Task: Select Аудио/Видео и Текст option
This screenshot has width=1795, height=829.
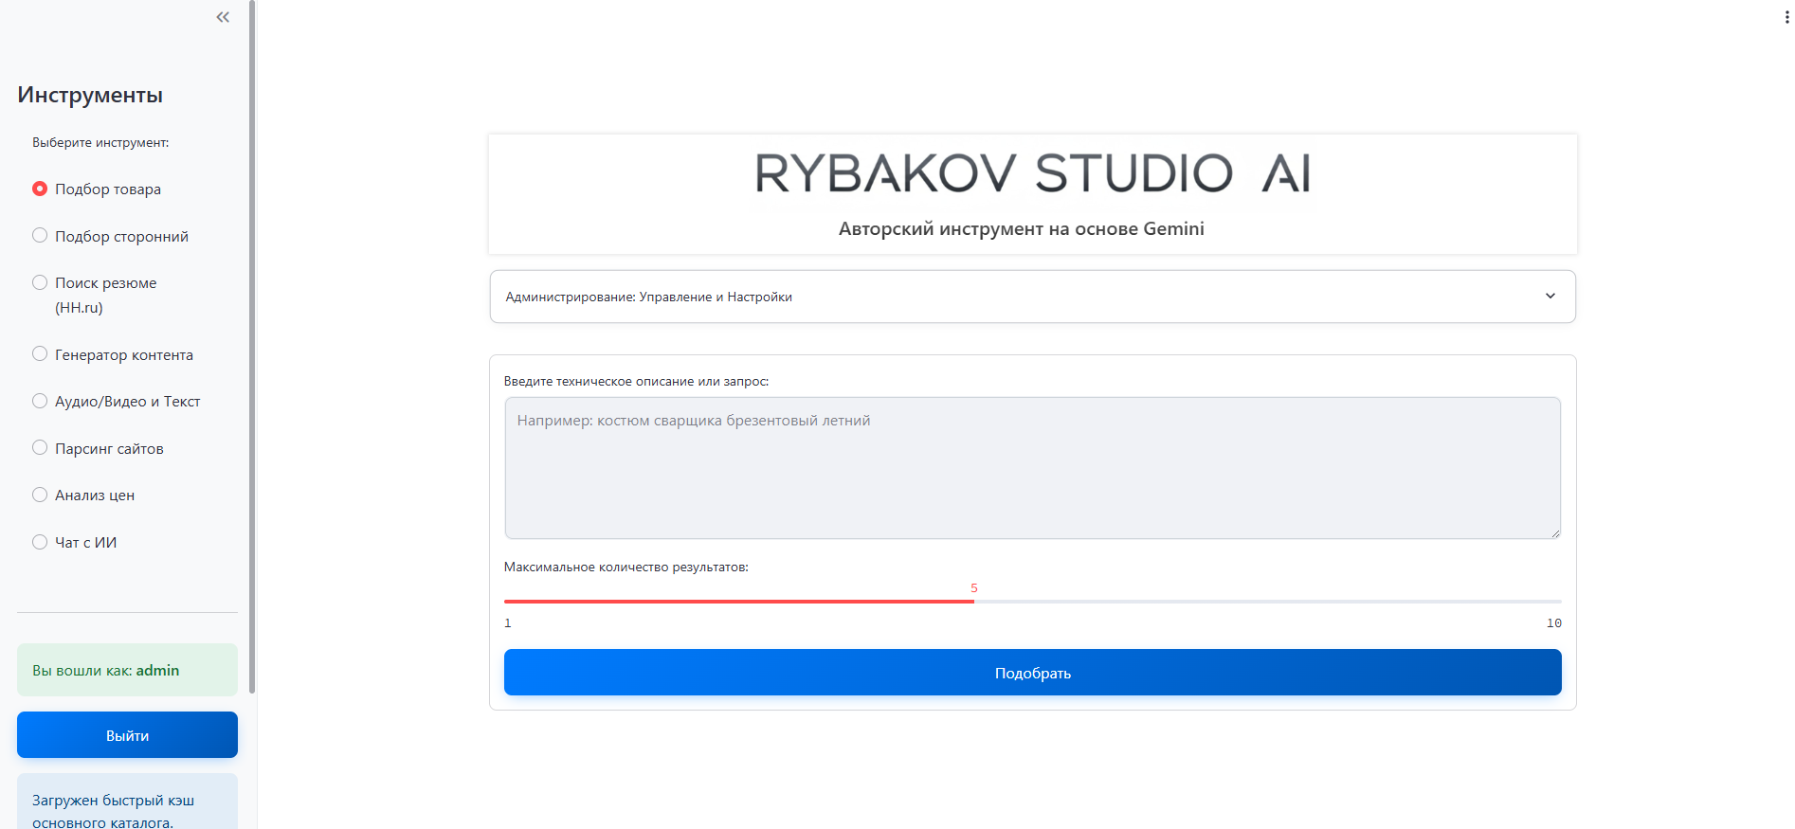Action: click(40, 401)
